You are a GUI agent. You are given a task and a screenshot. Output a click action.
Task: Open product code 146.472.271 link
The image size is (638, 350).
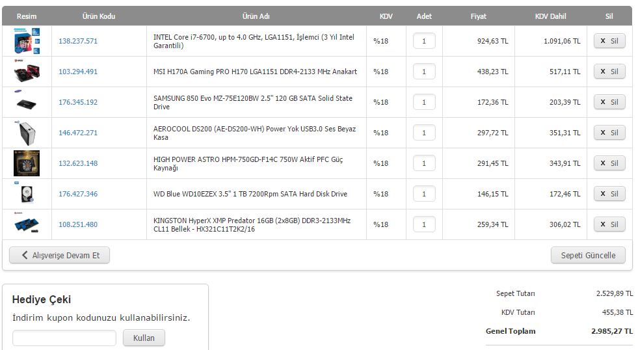point(78,133)
